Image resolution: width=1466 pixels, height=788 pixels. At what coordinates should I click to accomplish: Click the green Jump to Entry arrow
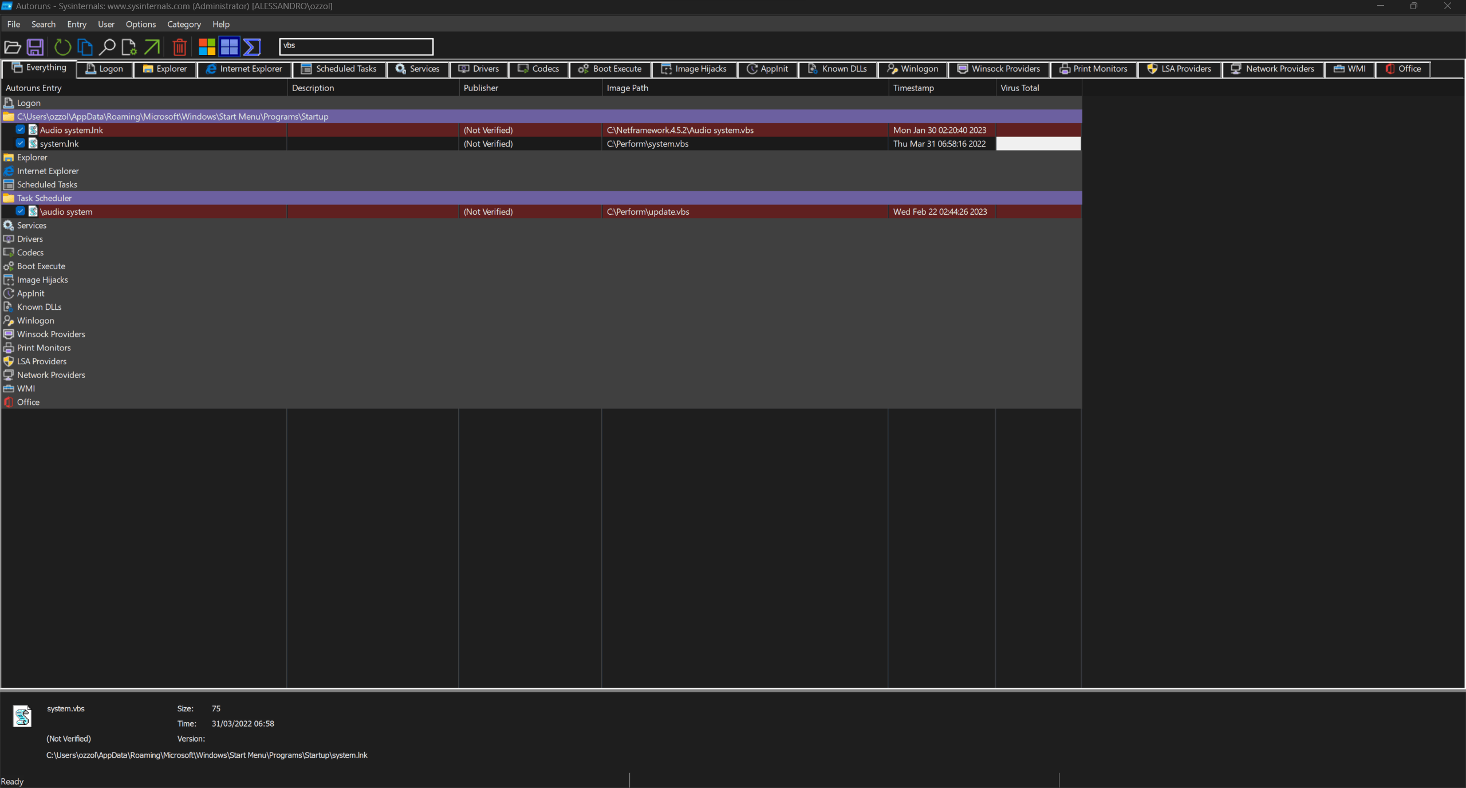(x=152, y=47)
